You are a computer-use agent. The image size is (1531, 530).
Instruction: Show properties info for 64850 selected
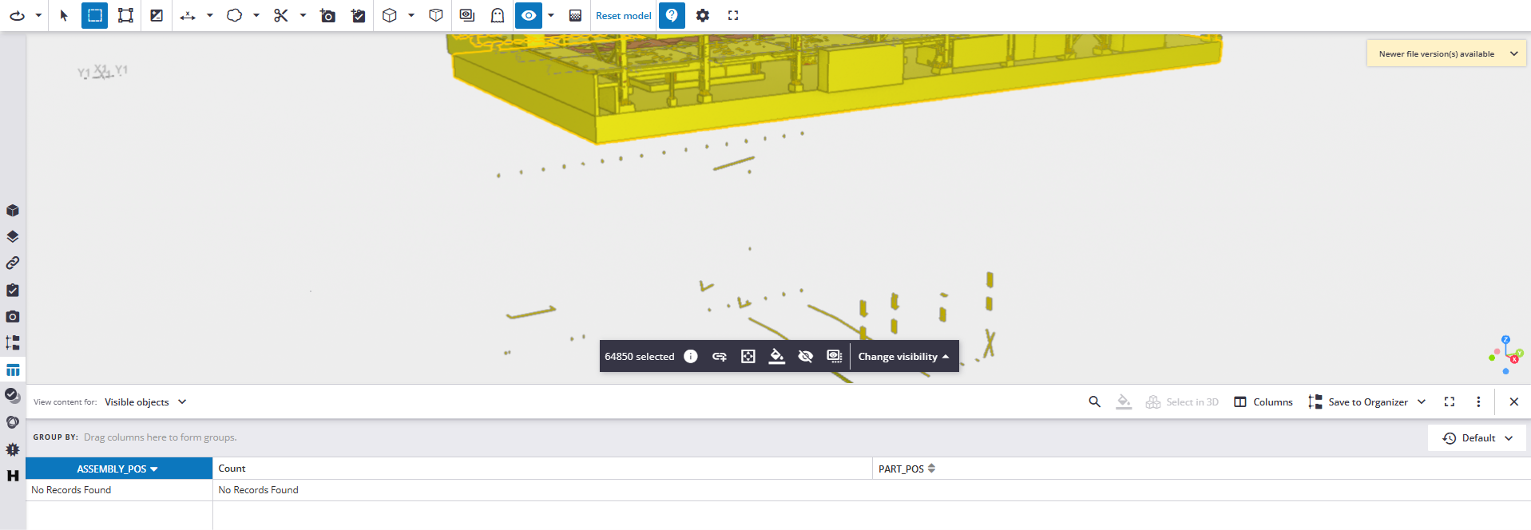click(691, 356)
